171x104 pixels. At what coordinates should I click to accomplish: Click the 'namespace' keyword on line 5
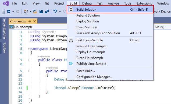pyautogui.click(x=39, y=49)
